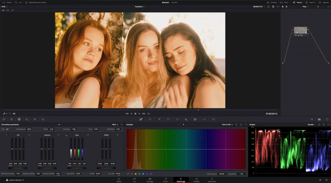
Task: Click the Température value field
Action: [29, 129]
